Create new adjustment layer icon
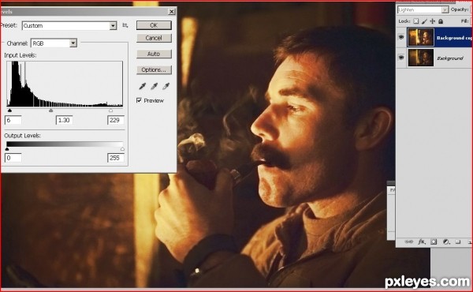Viewport: 473px width, 292px height. point(446,241)
